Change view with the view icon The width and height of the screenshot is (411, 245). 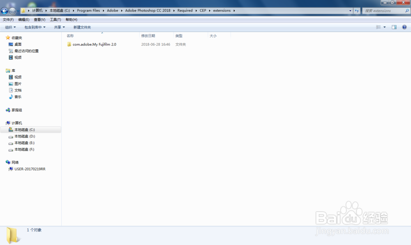pyautogui.click(x=378, y=27)
